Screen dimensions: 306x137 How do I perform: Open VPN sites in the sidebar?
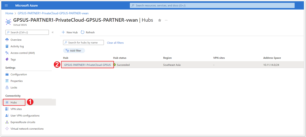pos(16,109)
